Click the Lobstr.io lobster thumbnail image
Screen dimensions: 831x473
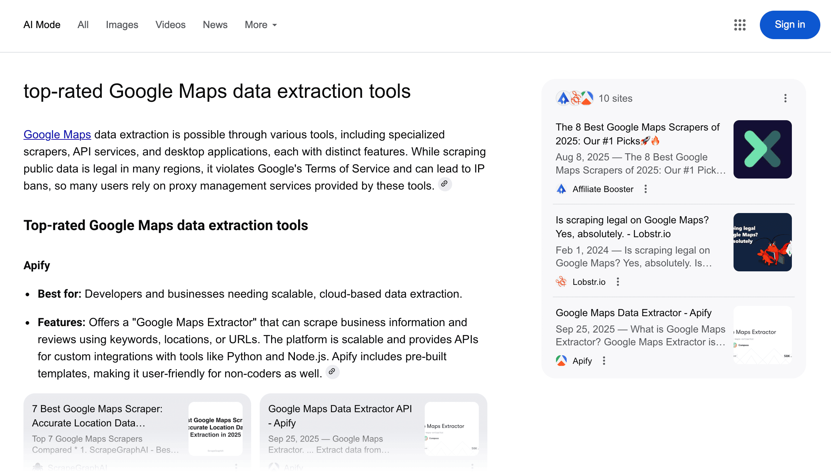tap(762, 242)
